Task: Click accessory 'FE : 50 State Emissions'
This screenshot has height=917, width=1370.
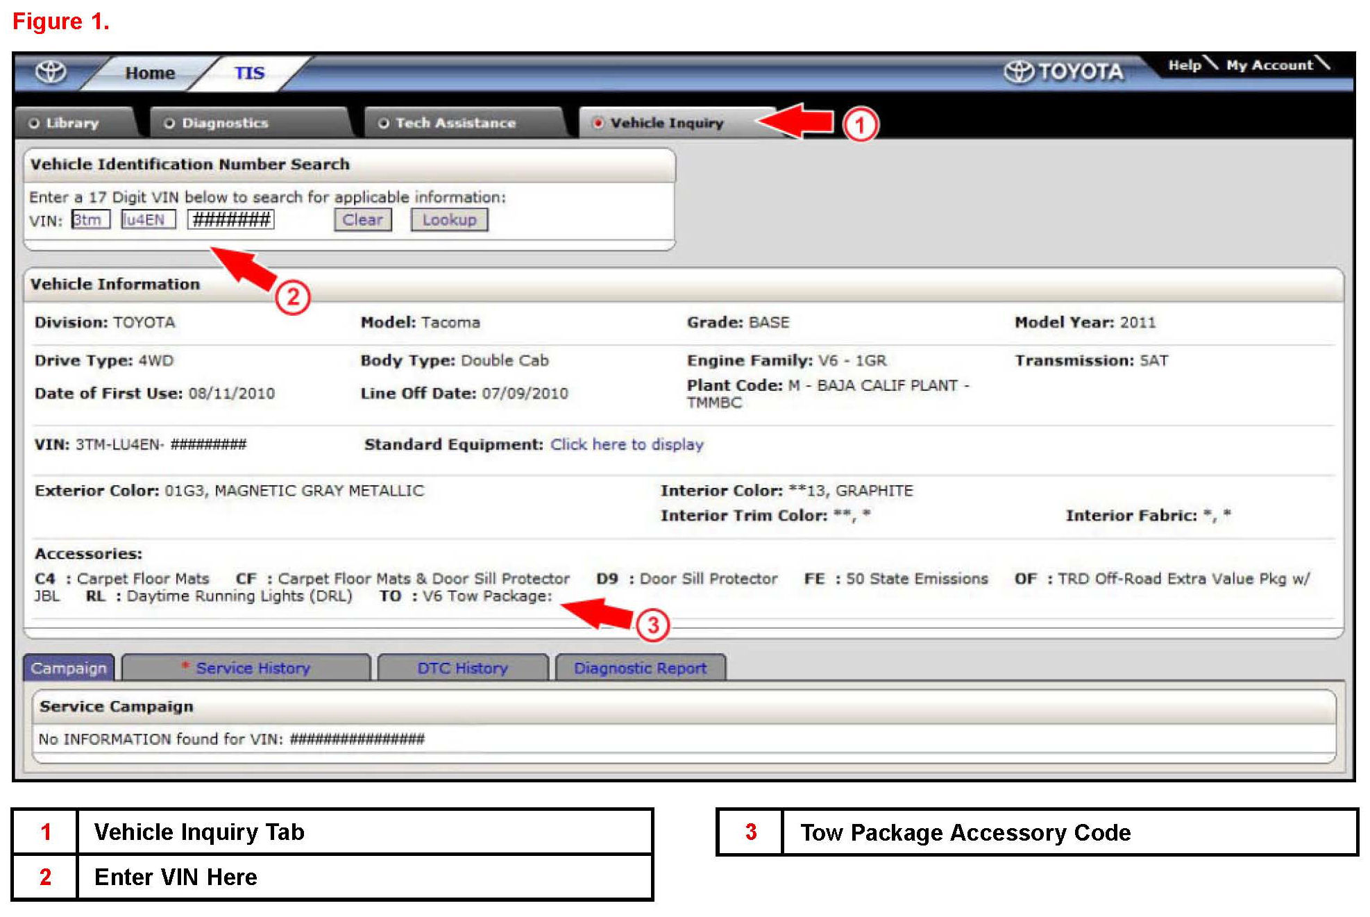Action: (x=896, y=579)
